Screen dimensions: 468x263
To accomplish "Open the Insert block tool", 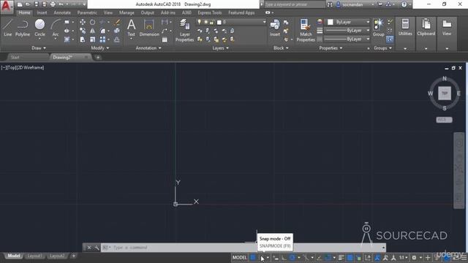I will pos(275,28).
